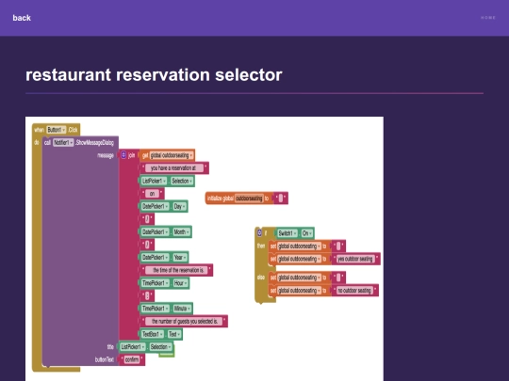Click the get global outdoorseating block
This screenshot has width=509, height=381.
(x=167, y=155)
